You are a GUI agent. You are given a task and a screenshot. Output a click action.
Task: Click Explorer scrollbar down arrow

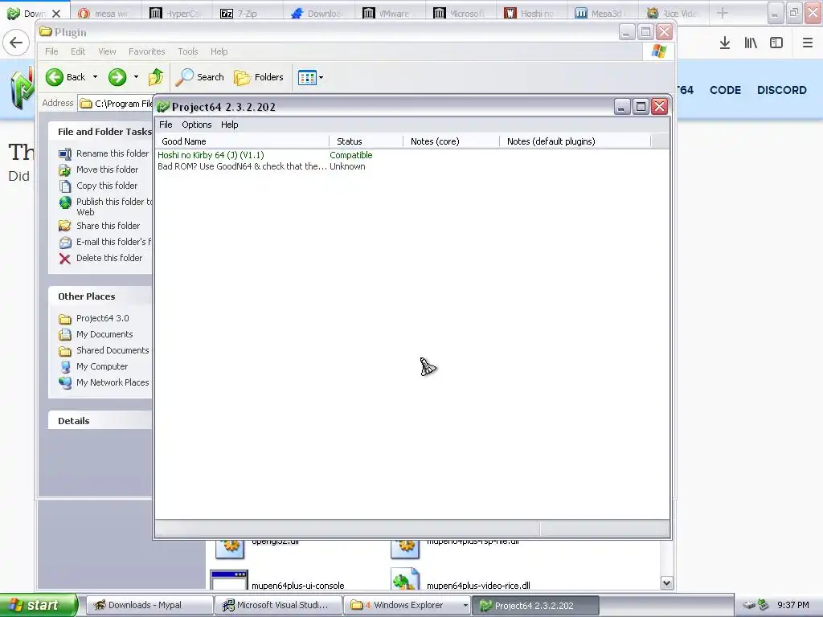(666, 583)
